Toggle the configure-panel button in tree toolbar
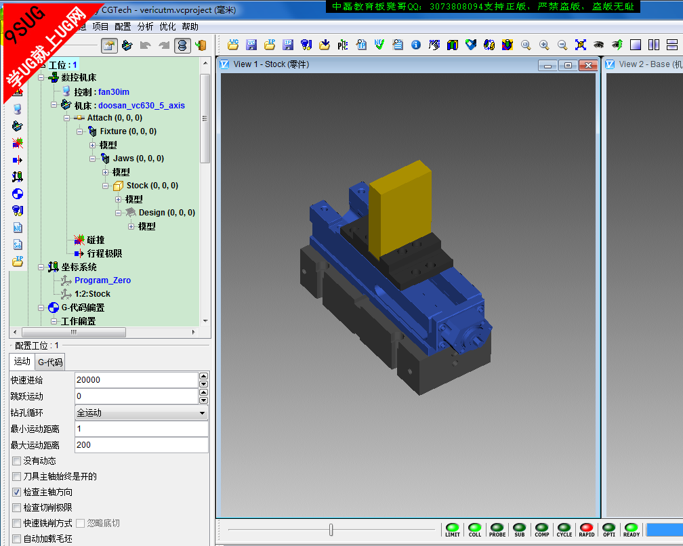This screenshot has width=683, height=546. coord(109,45)
